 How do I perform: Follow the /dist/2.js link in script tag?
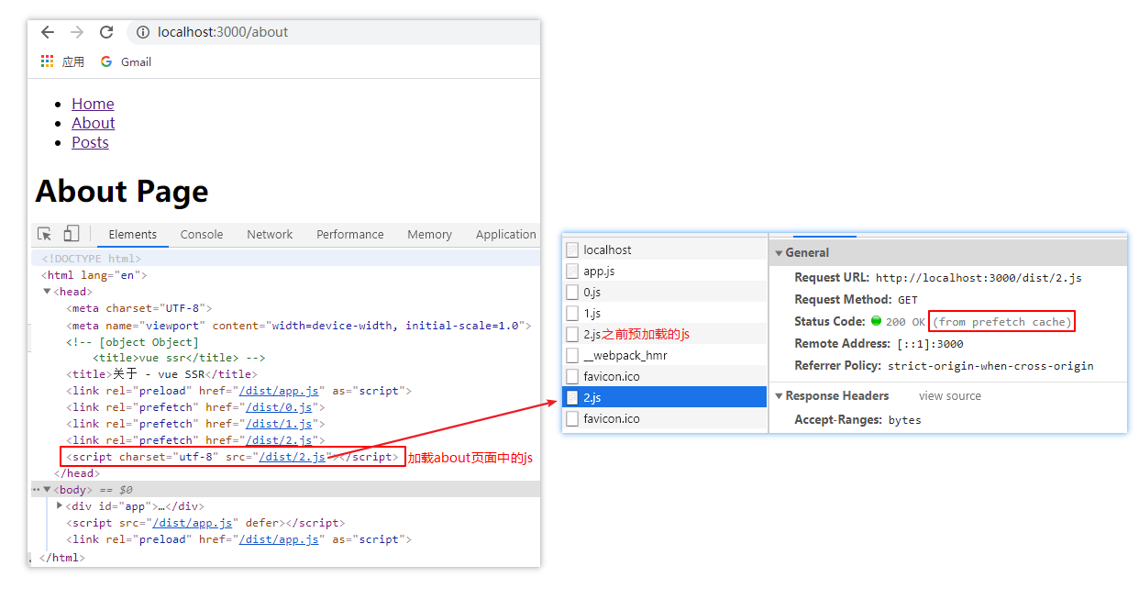[293, 457]
